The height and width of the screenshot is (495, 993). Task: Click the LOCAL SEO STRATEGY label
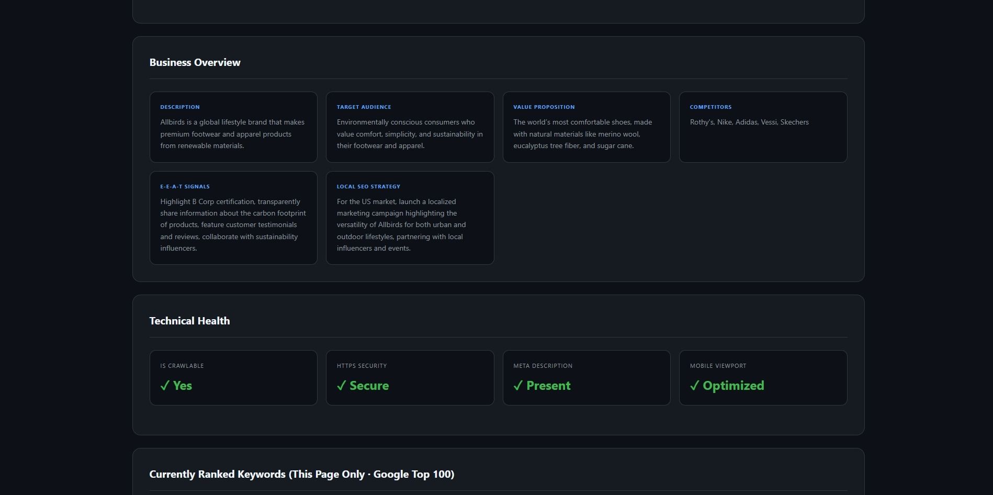[368, 186]
